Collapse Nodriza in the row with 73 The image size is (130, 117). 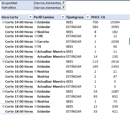[x=35, y=101]
